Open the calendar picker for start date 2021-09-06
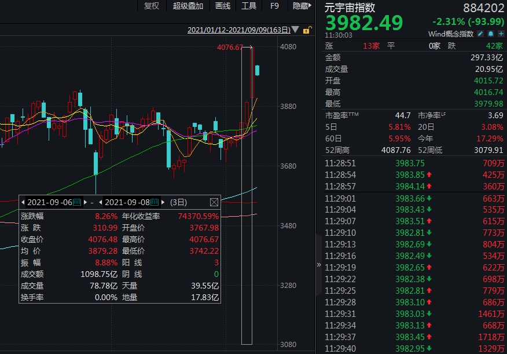The image size is (507, 354). tap(78, 202)
